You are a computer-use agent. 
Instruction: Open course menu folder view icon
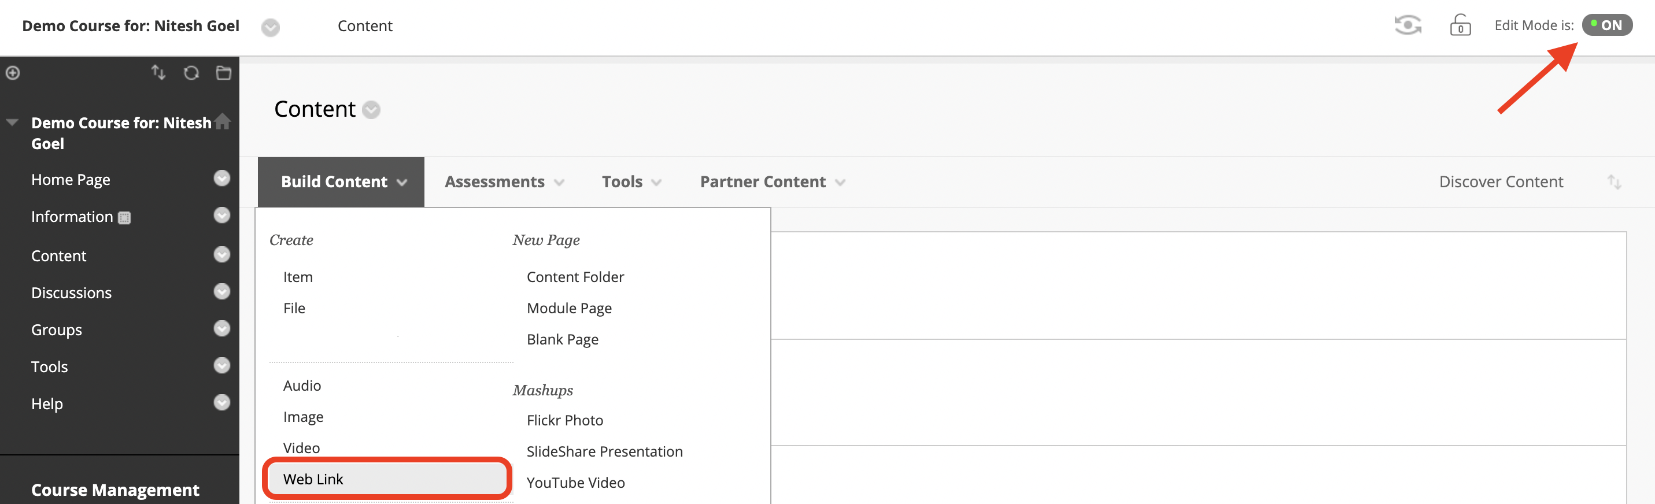(x=224, y=73)
